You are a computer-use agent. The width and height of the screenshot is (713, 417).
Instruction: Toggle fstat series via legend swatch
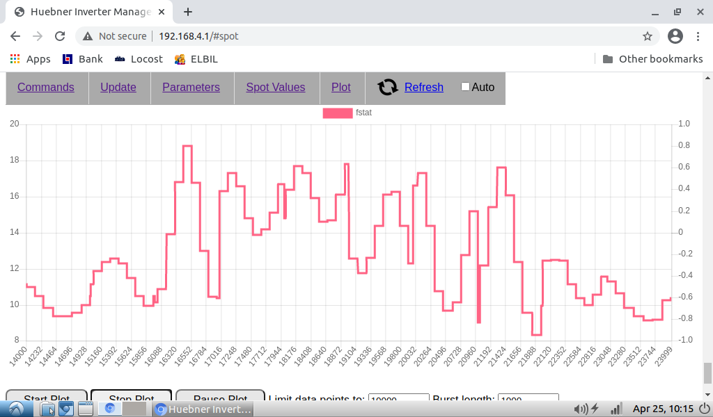pos(338,113)
